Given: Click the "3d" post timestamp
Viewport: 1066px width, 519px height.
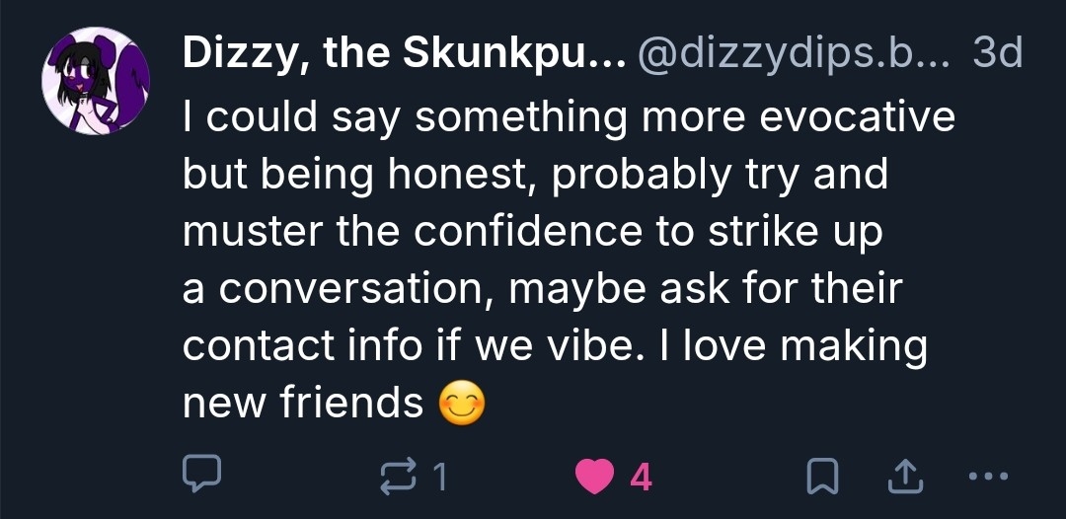Looking at the screenshot, I should pos(998,56).
